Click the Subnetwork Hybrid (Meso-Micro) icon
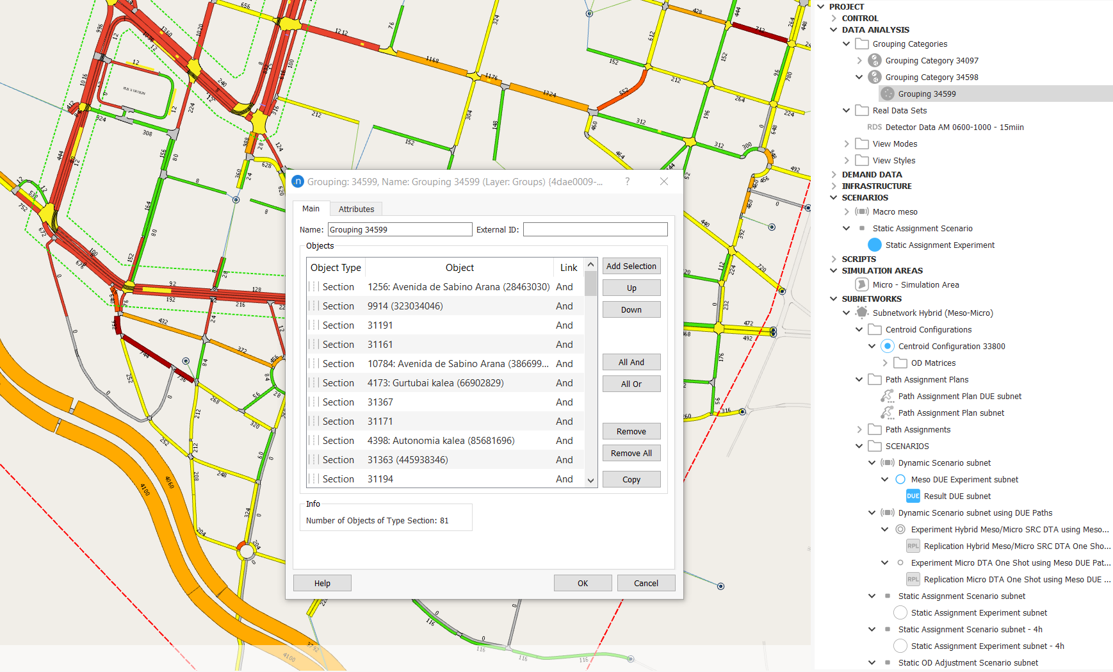The width and height of the screenshot is (1113, 672). [861, 313]
